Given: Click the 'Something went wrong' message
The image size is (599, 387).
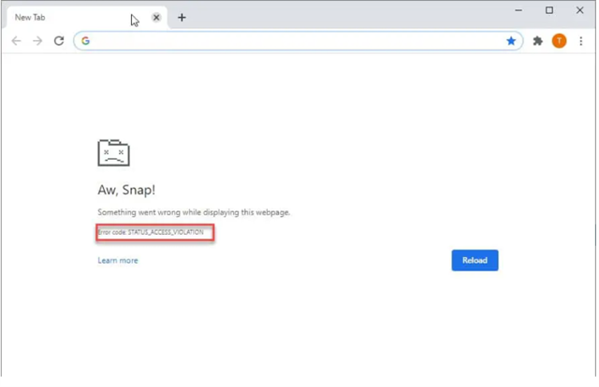Looking at the screenshot, I should pyautogui.click(x=194, y=212).
